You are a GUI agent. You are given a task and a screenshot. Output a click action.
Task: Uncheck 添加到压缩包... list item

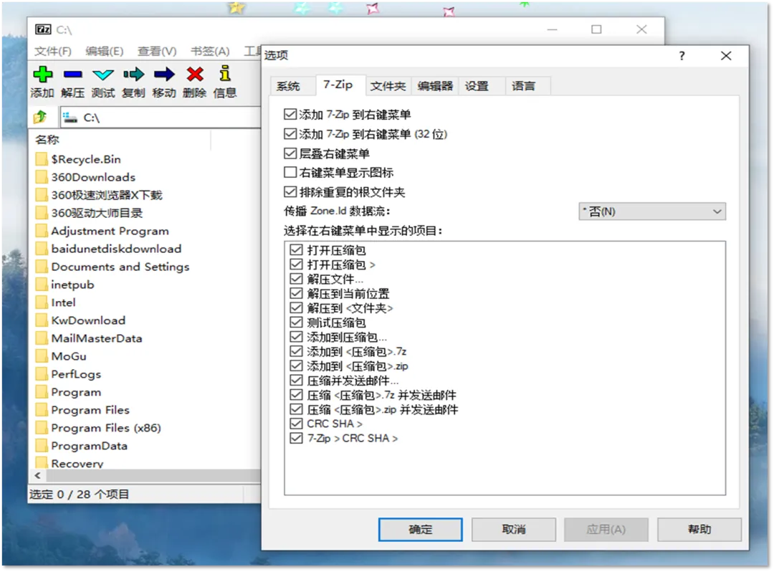click(x=296, y=337)
